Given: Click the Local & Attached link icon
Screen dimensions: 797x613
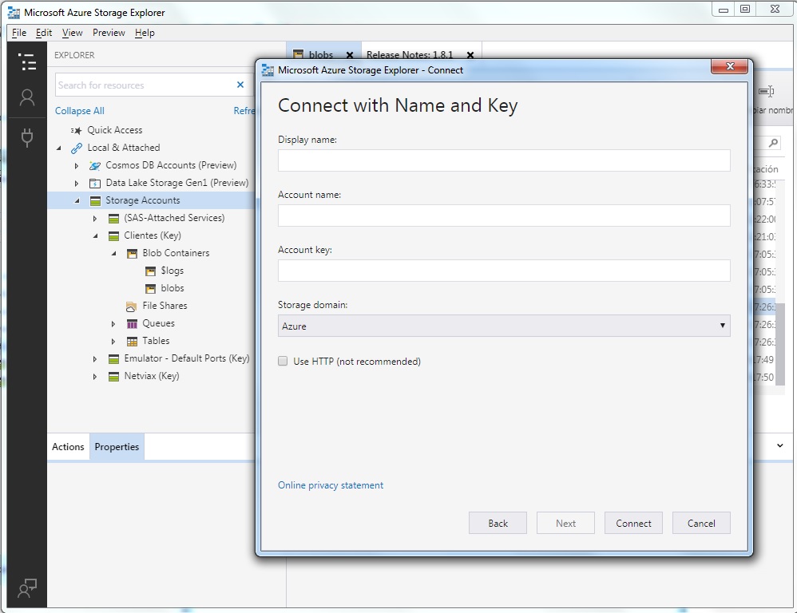Looking at the screenshot, I should (x=76, y=148).
